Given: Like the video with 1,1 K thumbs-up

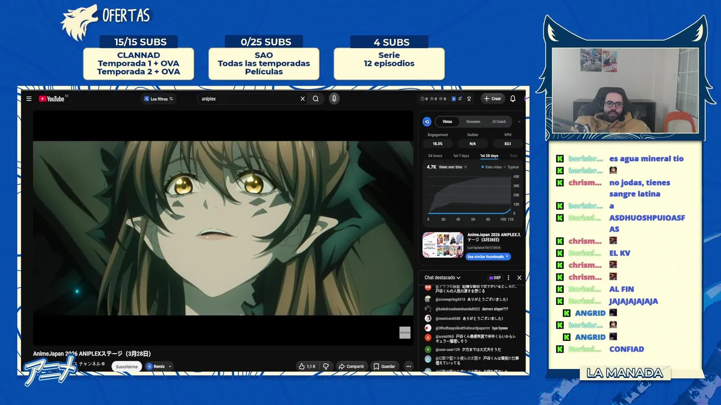Looking at the screenshot, I should 307,366.
